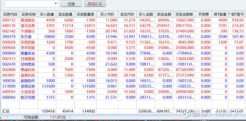246x121 pixels.
Task: Open the filter dropdown arrow
Action: pos(56,3)
